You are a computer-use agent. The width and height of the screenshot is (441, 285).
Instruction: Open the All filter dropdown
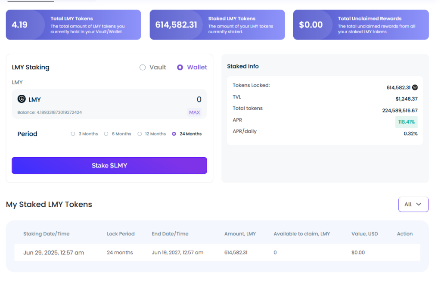coord(413,204)
